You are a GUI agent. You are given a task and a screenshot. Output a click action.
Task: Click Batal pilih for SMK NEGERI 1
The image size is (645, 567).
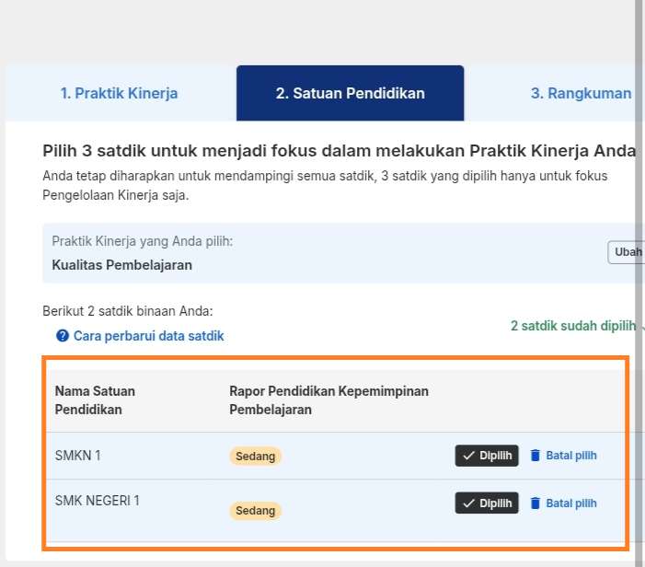[x=571, y=503]
